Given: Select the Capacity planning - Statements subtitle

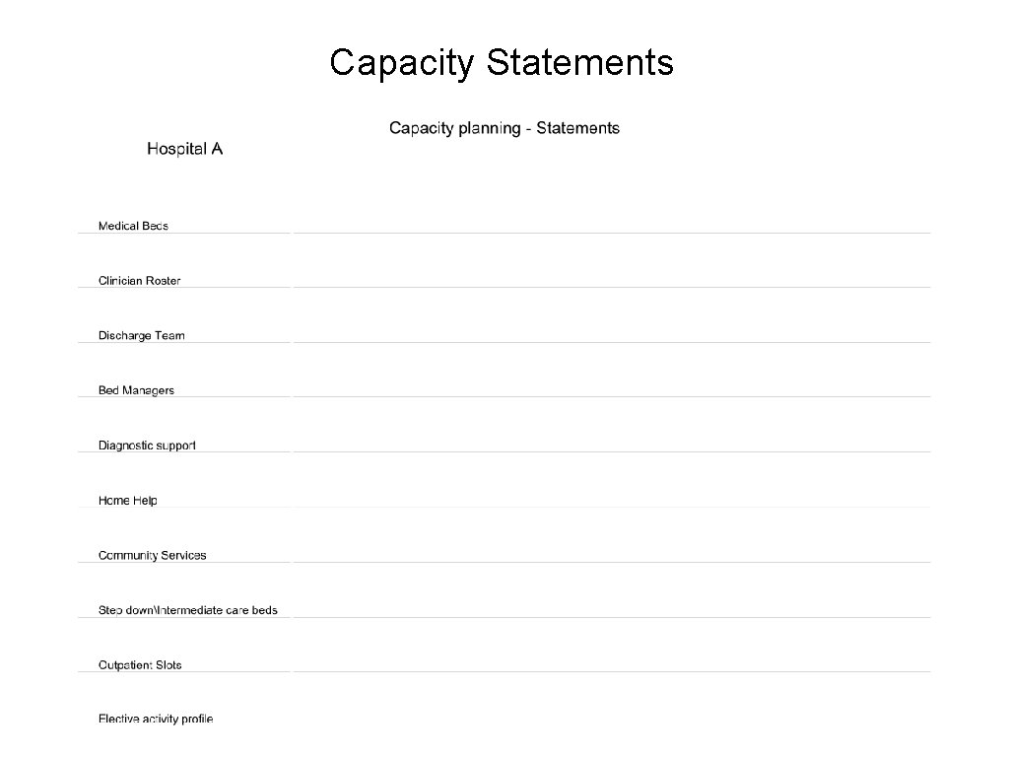Looking at the screenshot, I should point(504,128).
